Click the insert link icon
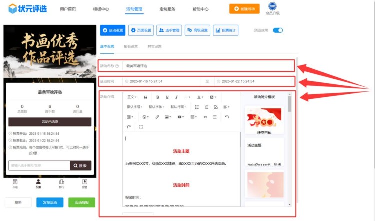 157,117
